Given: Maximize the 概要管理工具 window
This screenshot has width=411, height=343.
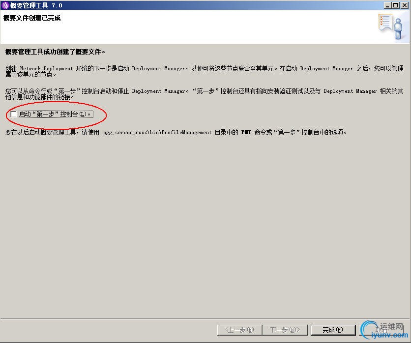Looking at the screenshot, I should (396, 5).
